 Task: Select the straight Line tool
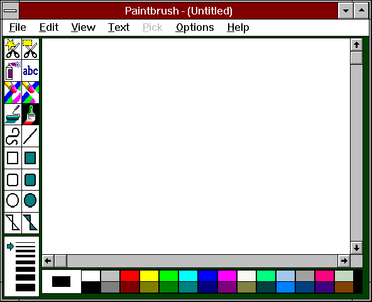click(31, 136)
